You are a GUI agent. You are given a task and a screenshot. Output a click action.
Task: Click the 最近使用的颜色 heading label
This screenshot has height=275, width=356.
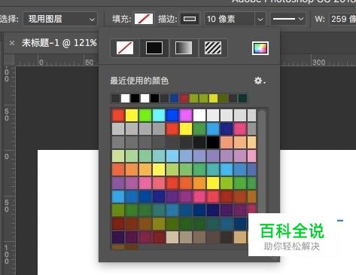pyautogui.click(x=139, y=81)
